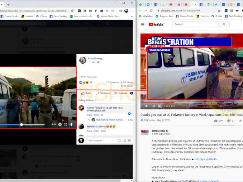Screen dimensions: 243x182
Task: Click the YouTube Search field
Action: coord(195,24)
